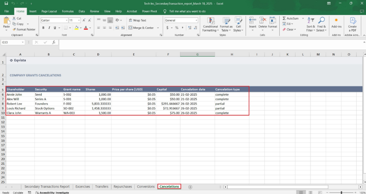Select cell with Annie John

tap(21, 94)
